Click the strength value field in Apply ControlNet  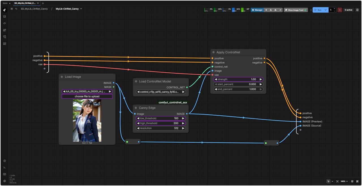pyautogui.click(x=238, y=79)
